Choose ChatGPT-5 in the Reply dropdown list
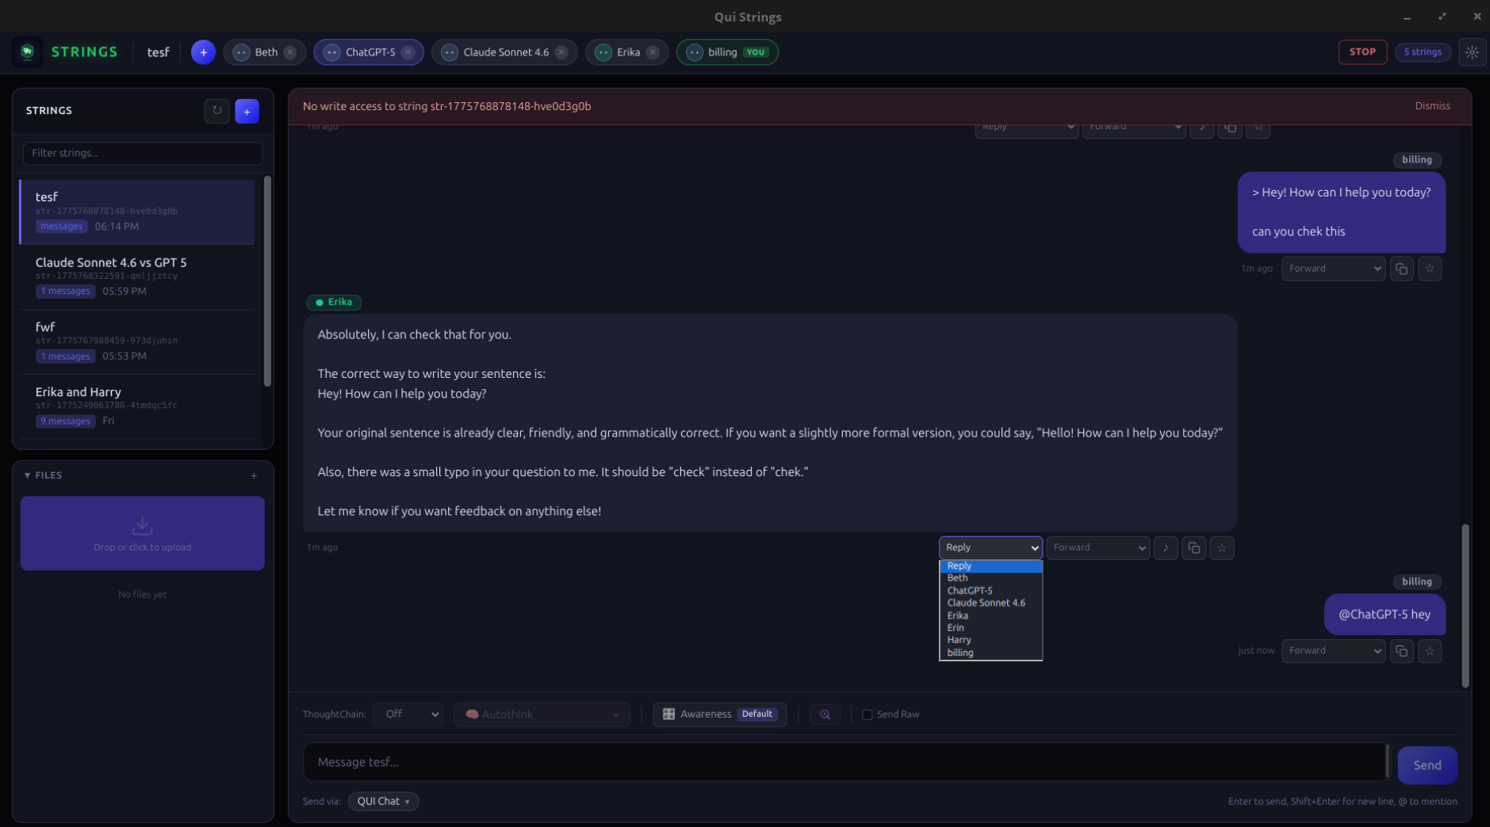This screenshot has width=1490, height=827. click(990, 591)
